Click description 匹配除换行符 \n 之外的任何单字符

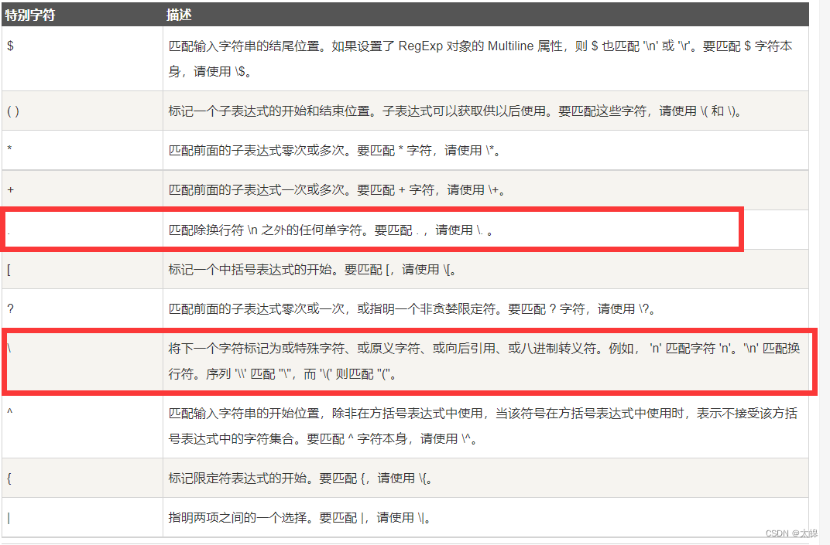click(331, 230)
